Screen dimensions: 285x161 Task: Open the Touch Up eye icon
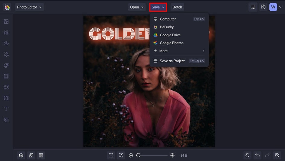(6, 43)
